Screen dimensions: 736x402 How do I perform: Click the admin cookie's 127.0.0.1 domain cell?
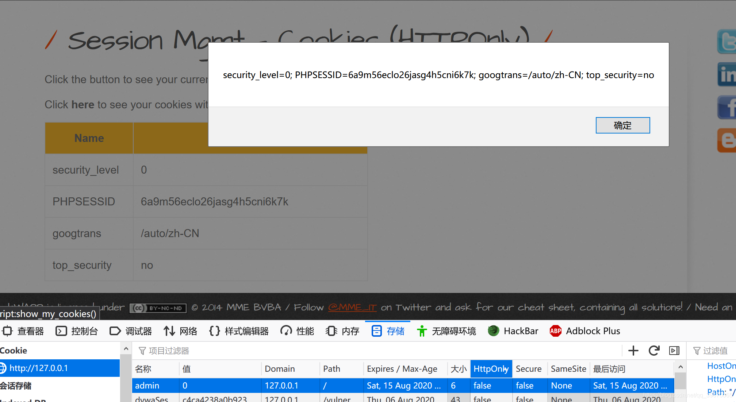point(291,386)
